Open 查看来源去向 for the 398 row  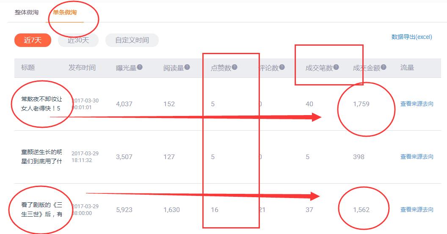click(x=417, y=157)
